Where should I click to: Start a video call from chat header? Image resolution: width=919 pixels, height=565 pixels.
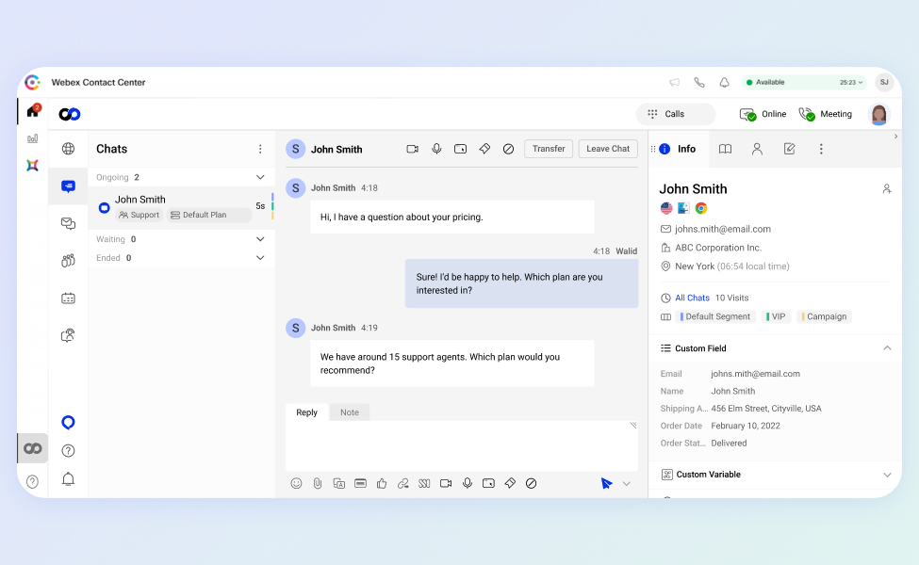[x=412, y=150]
